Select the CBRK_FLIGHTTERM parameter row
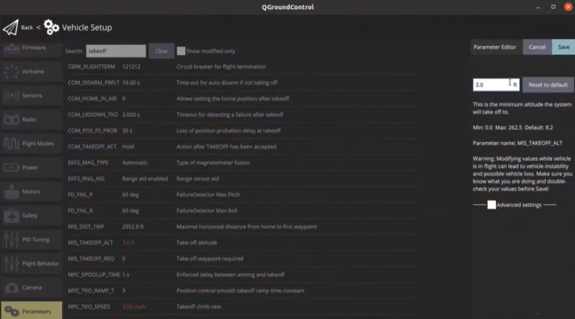575x319 pixels. pyautogui.click(x=242, y=66)
